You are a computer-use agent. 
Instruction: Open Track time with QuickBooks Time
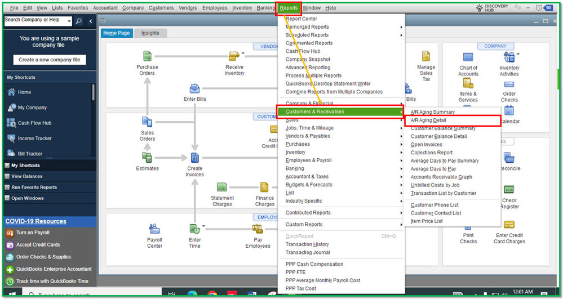[52, 282]
